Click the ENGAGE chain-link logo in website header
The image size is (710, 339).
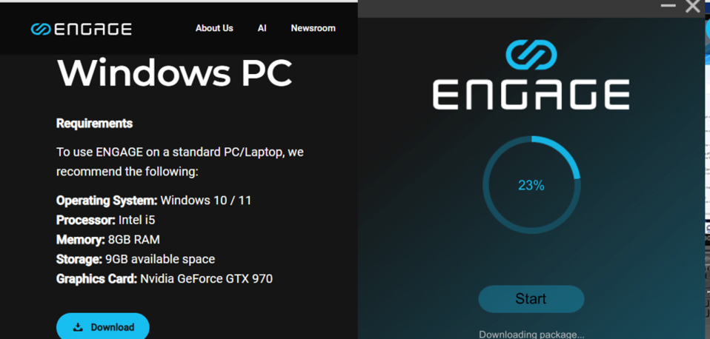[x=40, y=29]
